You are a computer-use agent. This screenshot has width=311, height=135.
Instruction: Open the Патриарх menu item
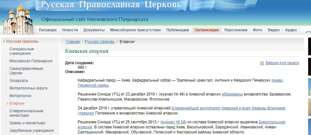[x=48, y=30]
